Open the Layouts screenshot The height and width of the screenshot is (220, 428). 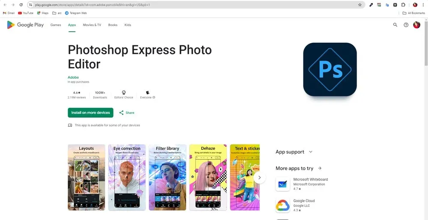point(86,177)
